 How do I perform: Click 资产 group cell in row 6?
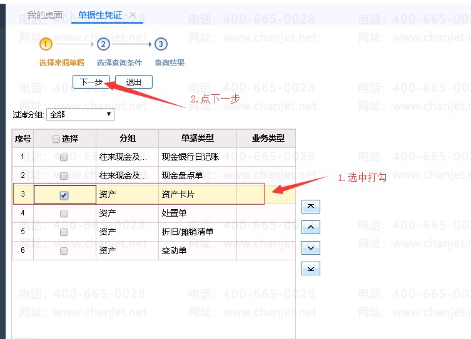(128, 250)
